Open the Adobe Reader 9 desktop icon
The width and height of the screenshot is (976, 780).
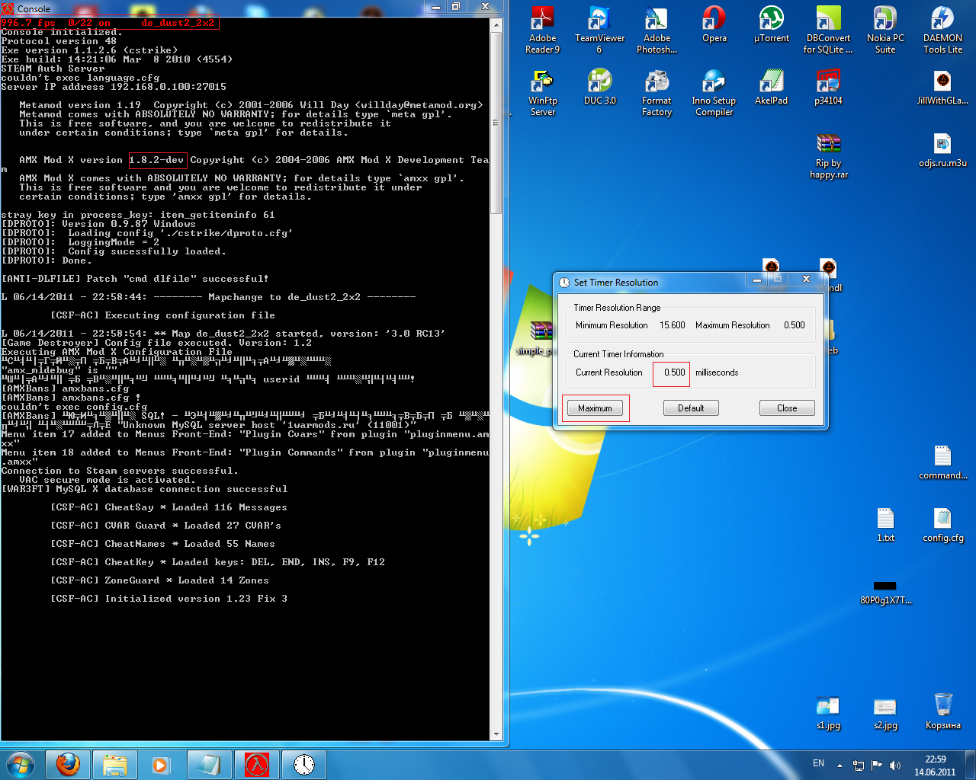point(542,30)
